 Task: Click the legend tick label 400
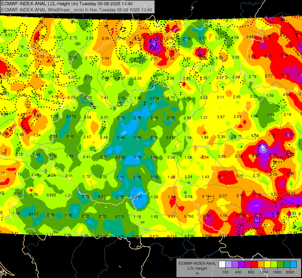pyautogui.click(x=238, y=272)
